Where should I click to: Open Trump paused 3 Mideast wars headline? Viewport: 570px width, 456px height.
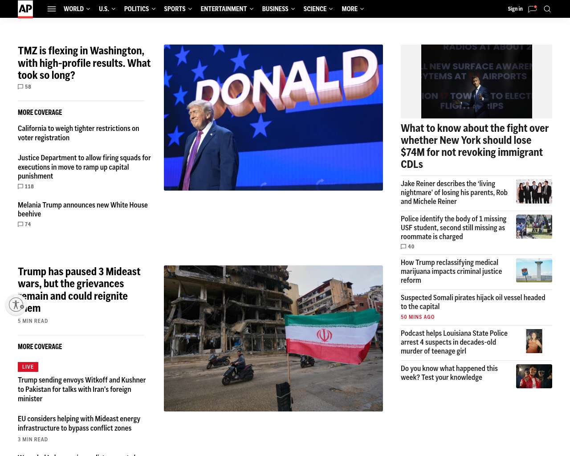pos(79,289)
